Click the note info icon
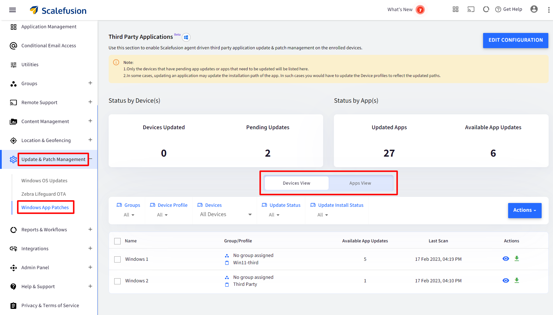The width and height of the screenshot is (553, 315). click(116, 62)
